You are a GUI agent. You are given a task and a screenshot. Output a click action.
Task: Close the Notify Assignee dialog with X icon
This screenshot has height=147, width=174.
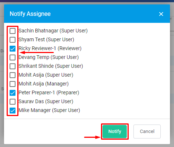(161, 14)
